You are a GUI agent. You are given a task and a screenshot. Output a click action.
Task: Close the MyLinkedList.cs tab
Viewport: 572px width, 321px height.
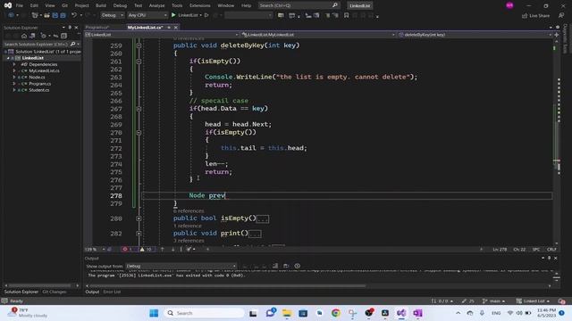(x=176, y=28)
